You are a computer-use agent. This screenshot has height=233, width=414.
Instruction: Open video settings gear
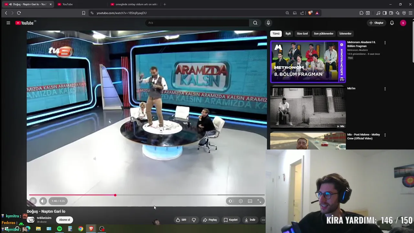pyautogui.click(x=241, y=201)
